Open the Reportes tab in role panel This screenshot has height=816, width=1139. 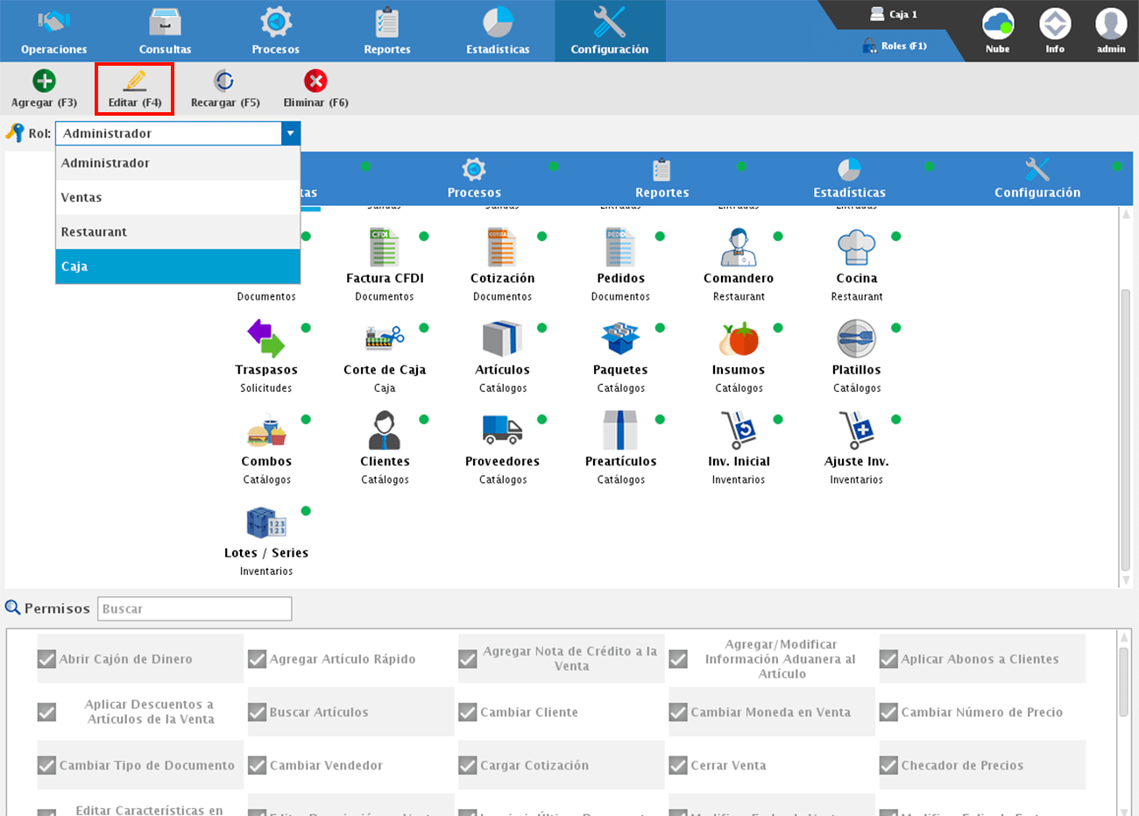coord(661,179)
